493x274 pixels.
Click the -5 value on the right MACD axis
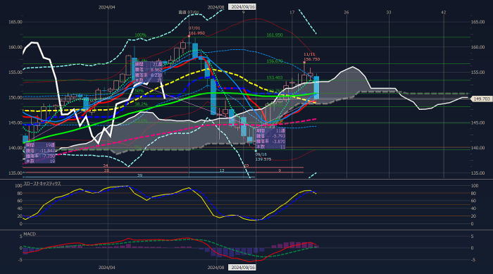point(472,260)
